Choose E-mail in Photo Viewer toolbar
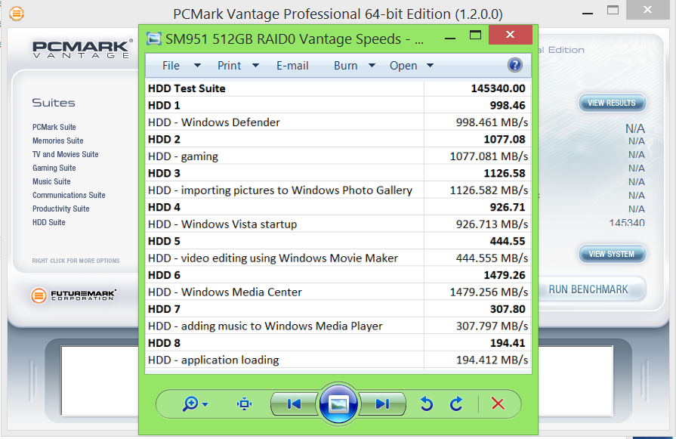Screen dimensions: 676x439 tap(292, 66)
